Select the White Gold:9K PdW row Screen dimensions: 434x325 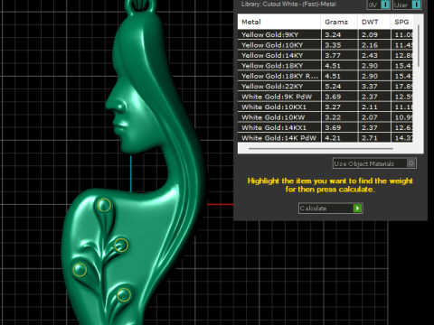(325, 97)
